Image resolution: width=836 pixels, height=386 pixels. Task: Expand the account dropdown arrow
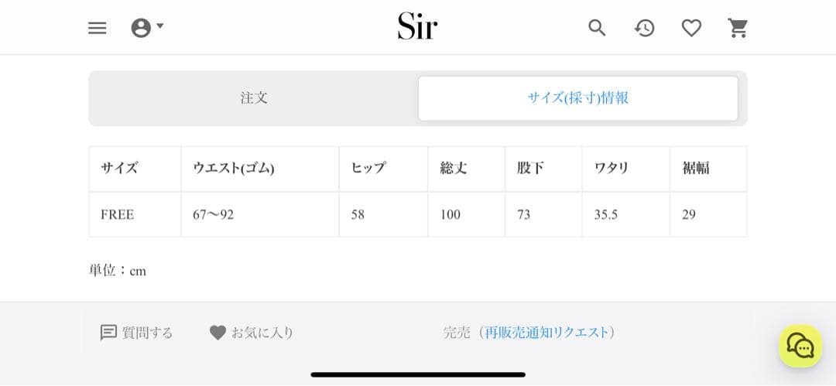click(160, 26)
